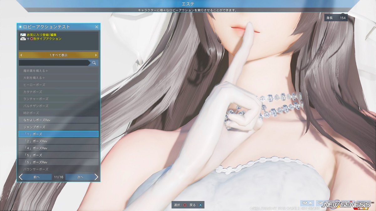Select パルチザンポーズ action
This screenshot has height=211, width=376.
59,106
